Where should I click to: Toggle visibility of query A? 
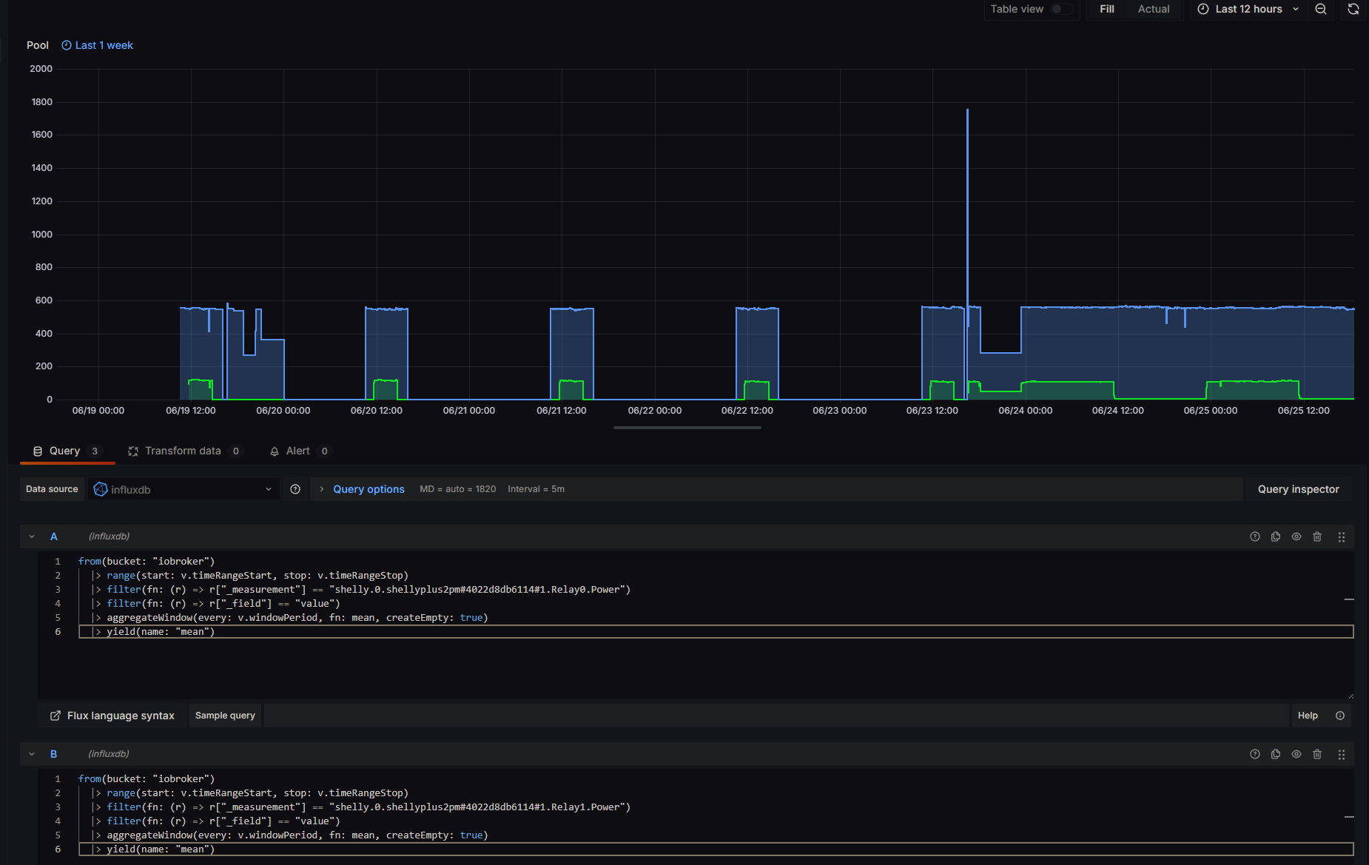[1296, 536]
